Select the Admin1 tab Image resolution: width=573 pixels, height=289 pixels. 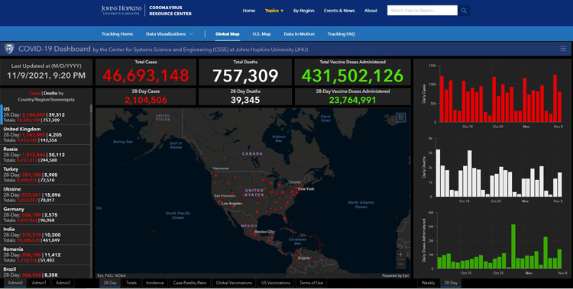click(39, 283)
